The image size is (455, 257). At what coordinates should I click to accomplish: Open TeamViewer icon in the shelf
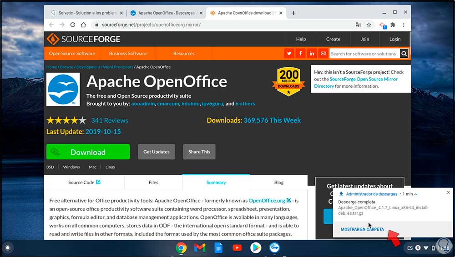coord(274,248)
